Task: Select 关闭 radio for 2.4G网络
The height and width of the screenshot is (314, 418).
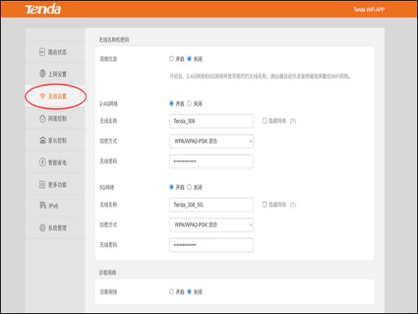Action: (x=189, y=103)
